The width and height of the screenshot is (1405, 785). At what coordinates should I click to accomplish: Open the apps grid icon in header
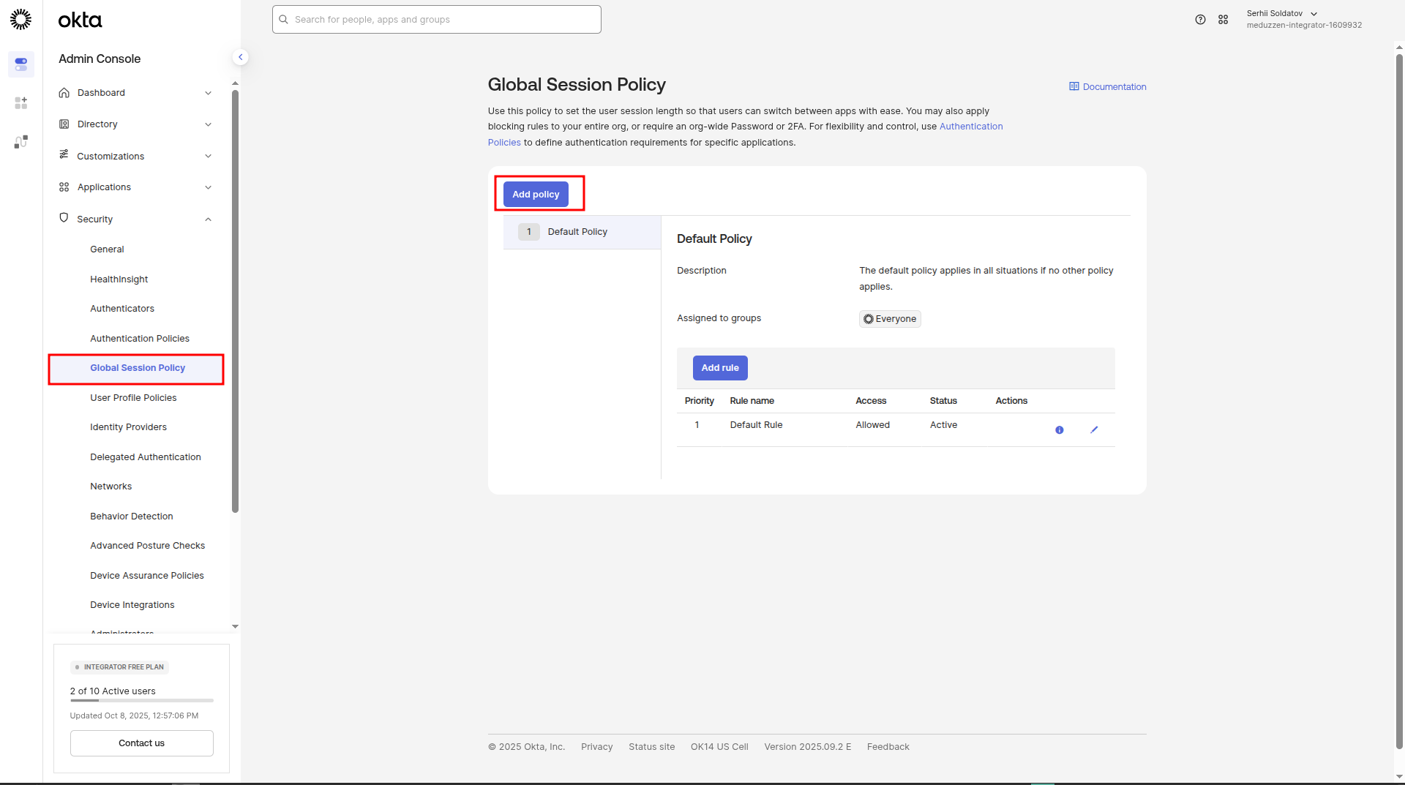[1224, 20]
